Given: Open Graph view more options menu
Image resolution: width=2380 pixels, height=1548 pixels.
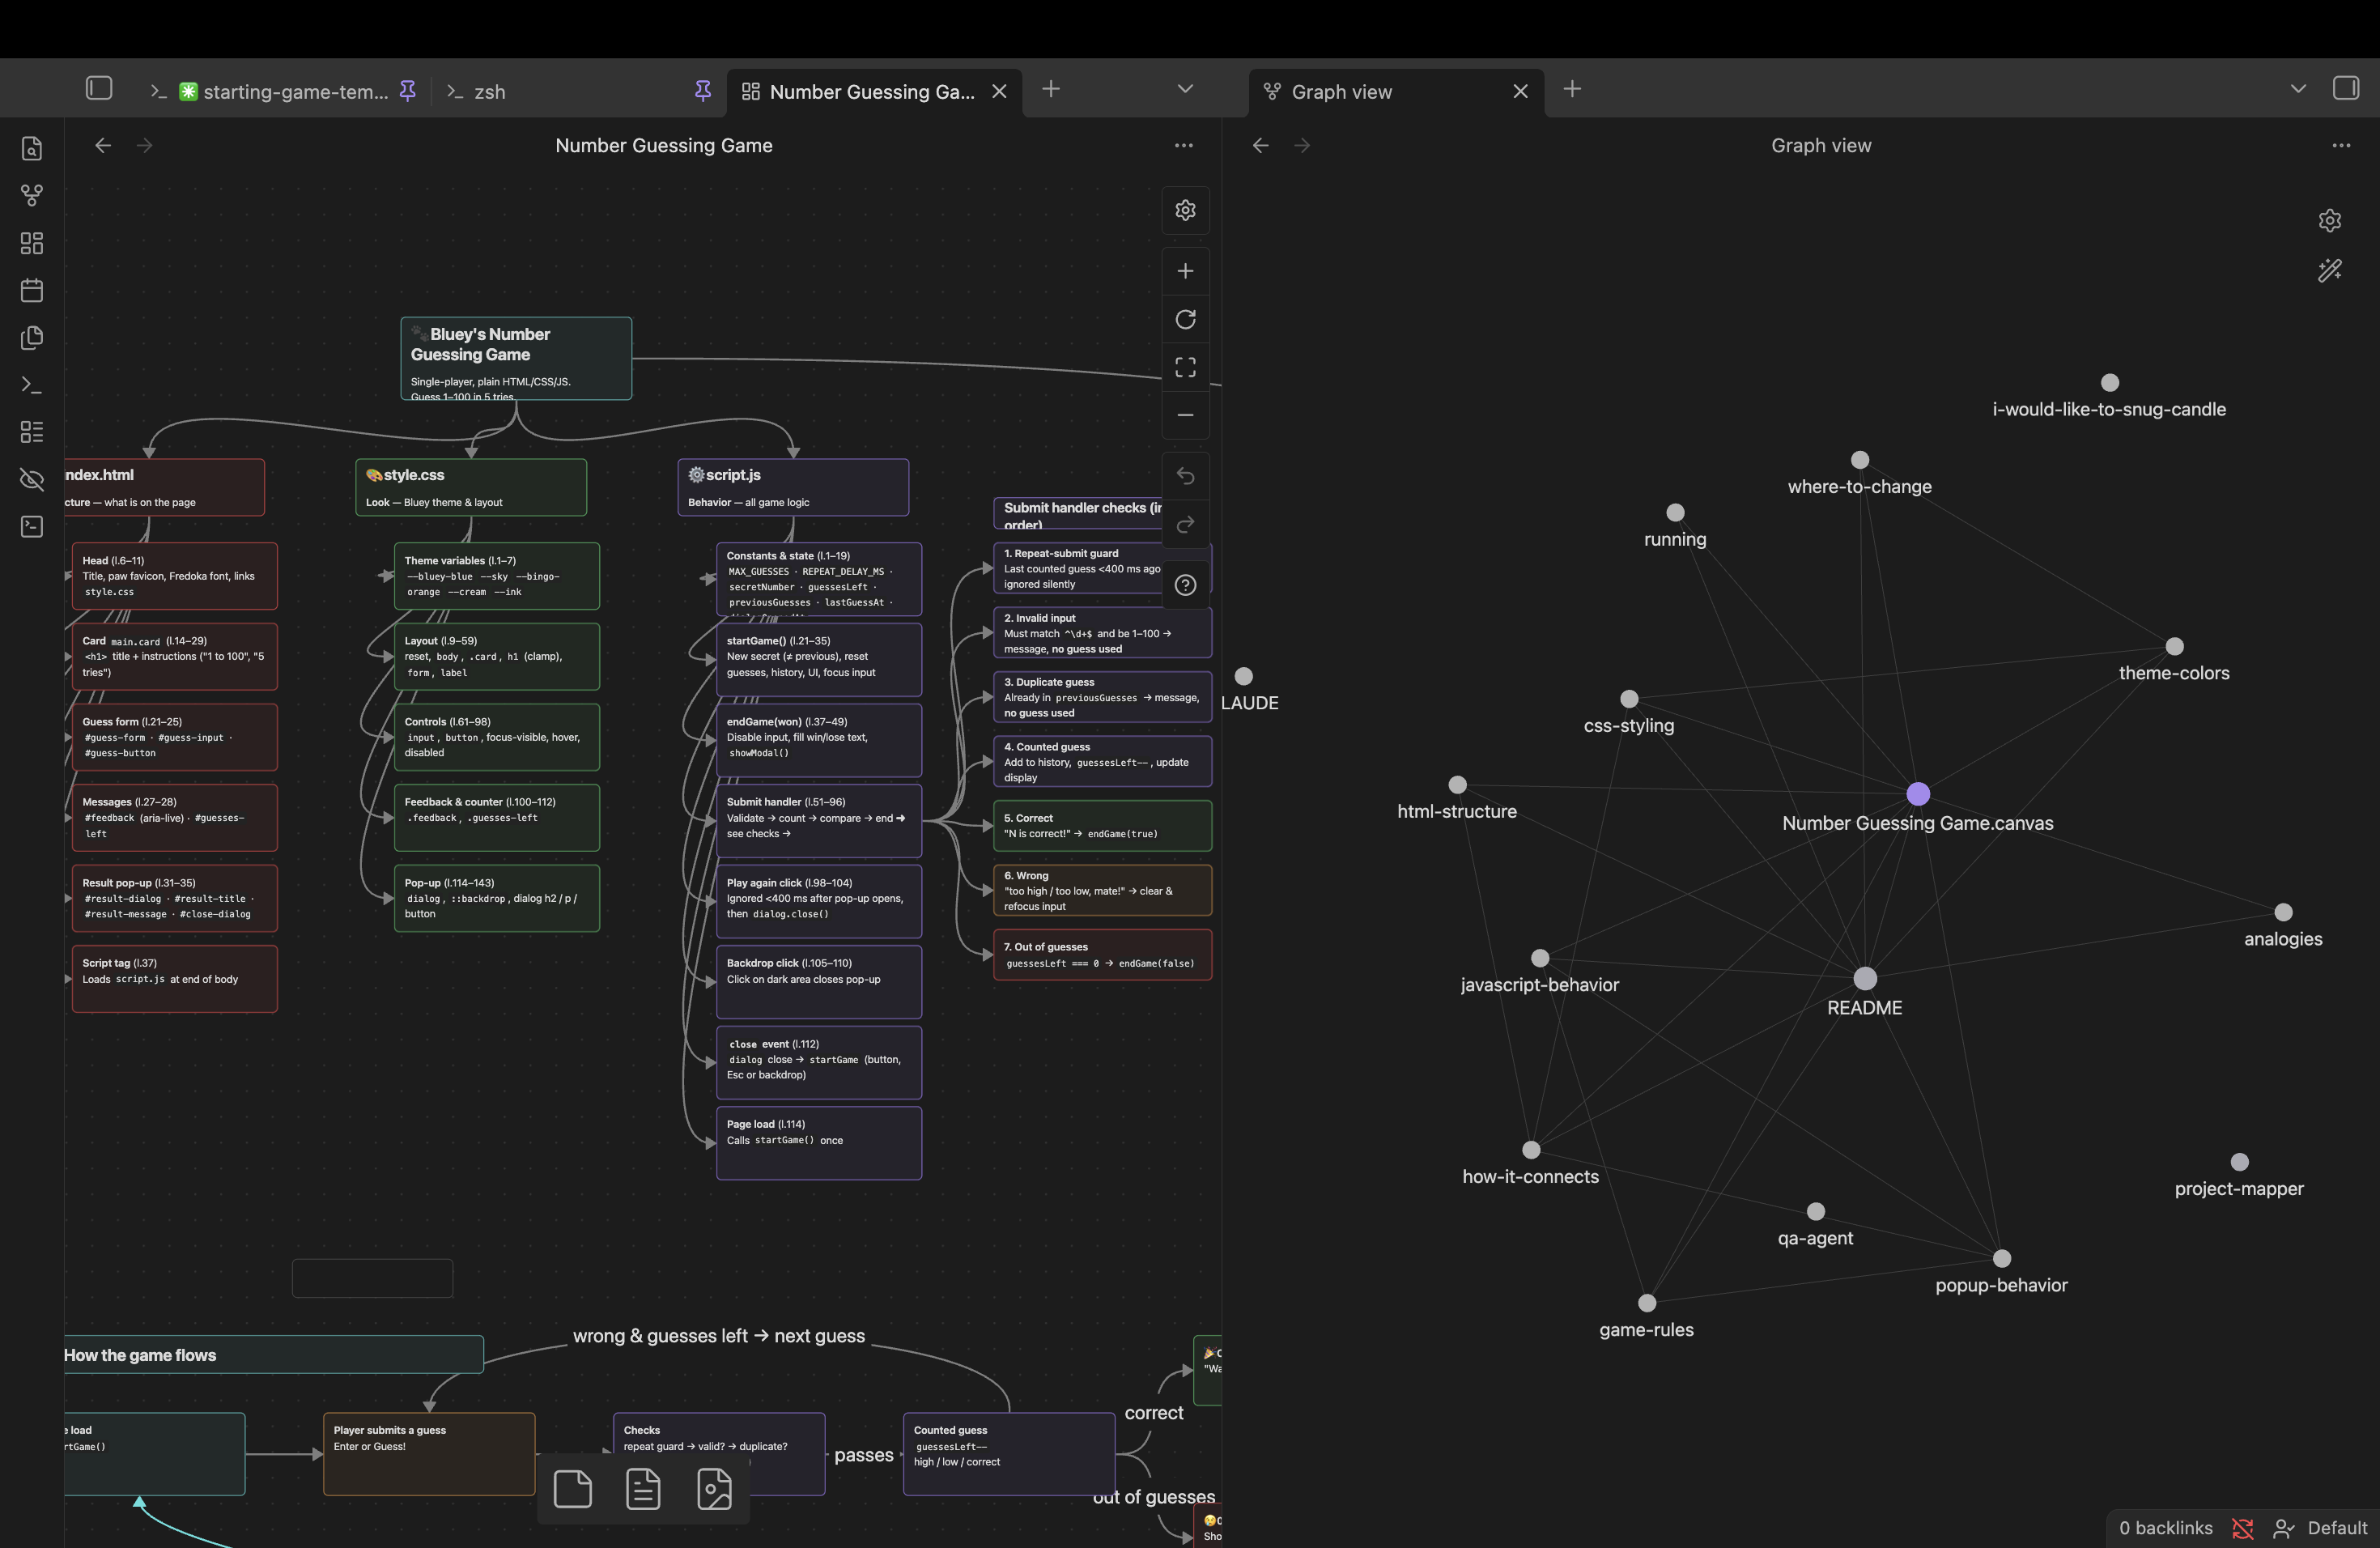Looking at the screenshot, I should tap(2341, 145).
